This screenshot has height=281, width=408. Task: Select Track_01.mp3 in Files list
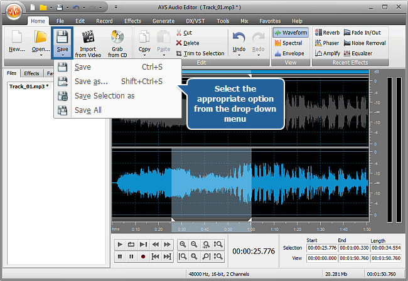(x=29, y=87)
